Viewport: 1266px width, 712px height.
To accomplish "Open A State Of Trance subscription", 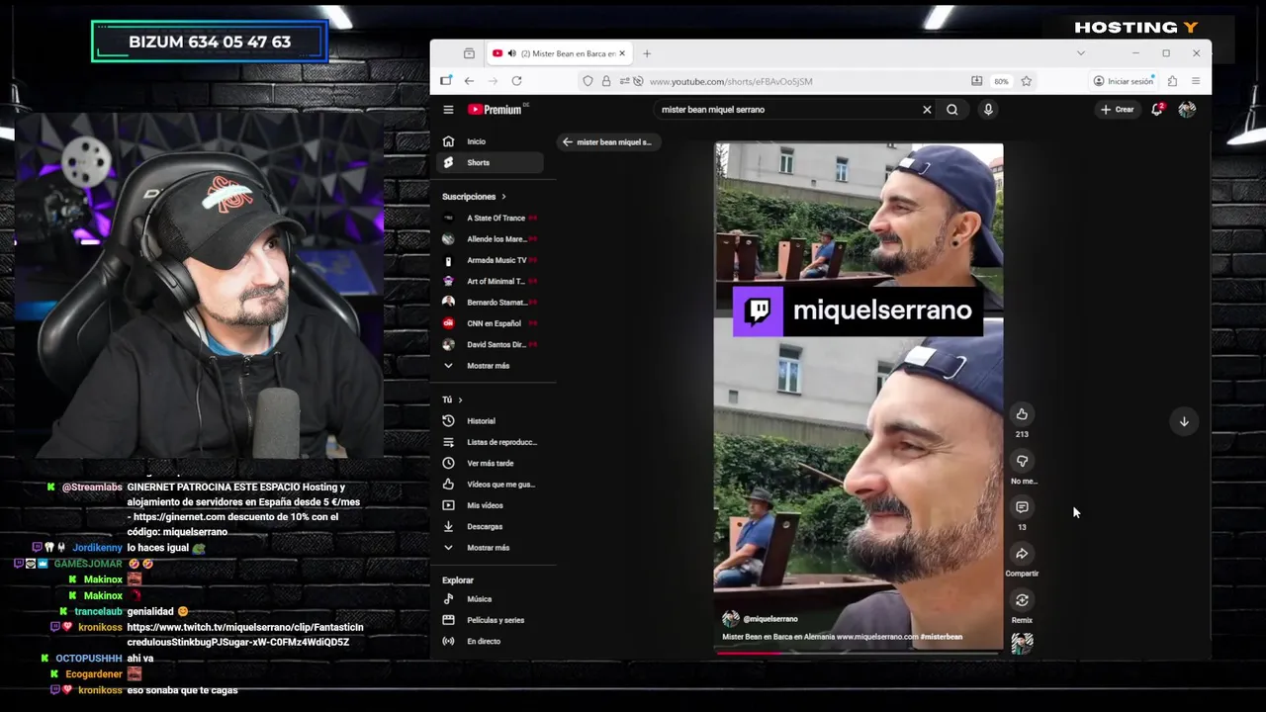I will pyautogui.click(x=490, y=218).
